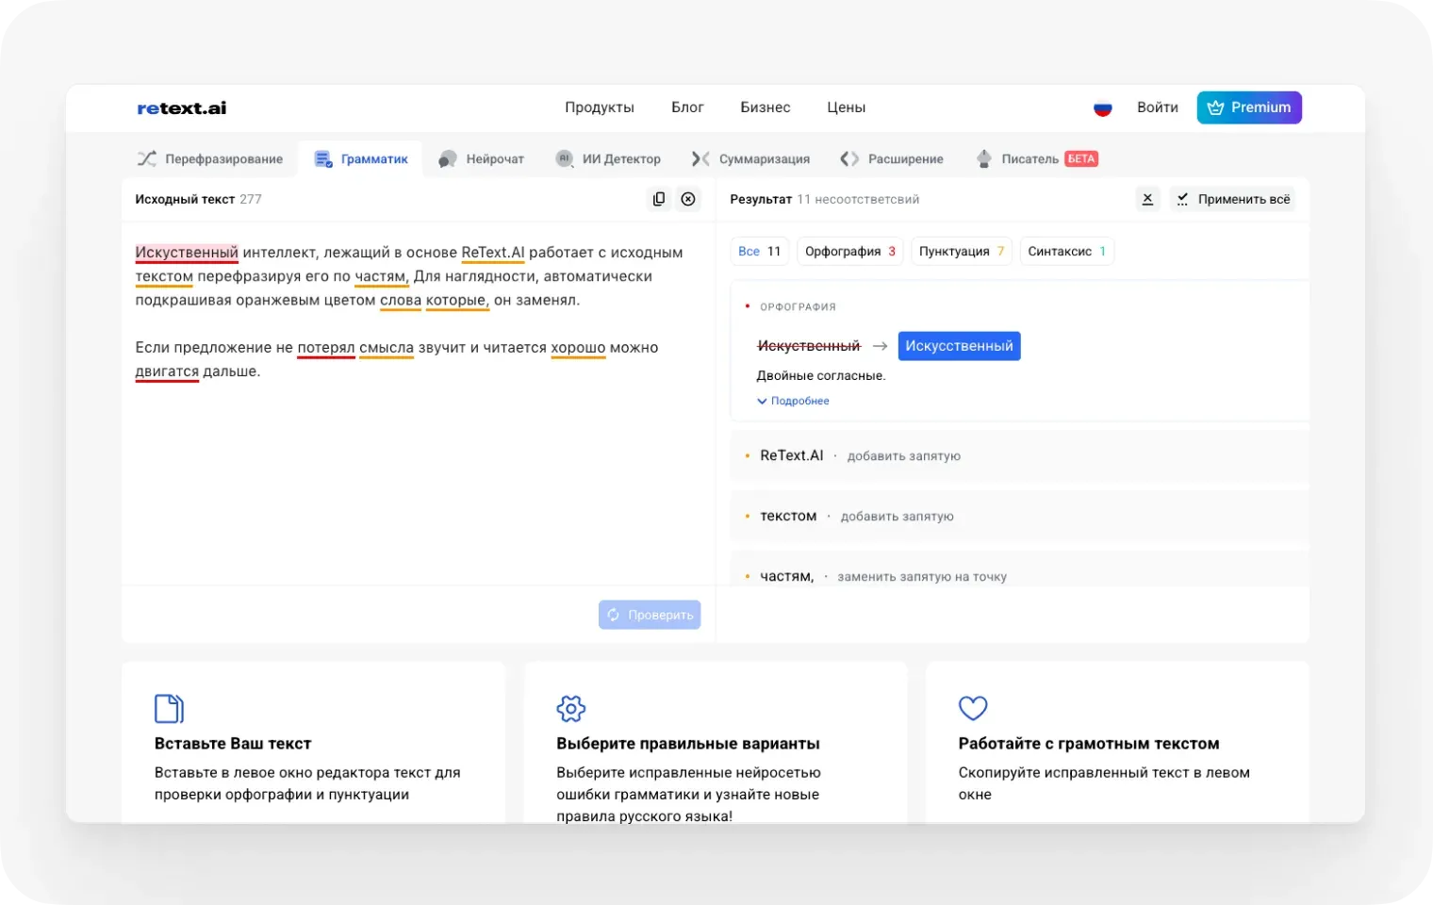This screenshot has height=905, width=1433.
Task: Click the Выберите правильные варианты heading
Action: point(688,744)
